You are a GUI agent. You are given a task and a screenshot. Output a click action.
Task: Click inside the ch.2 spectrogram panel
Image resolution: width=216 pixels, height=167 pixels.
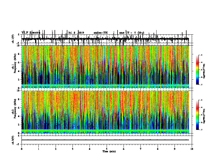coord(105,112)
